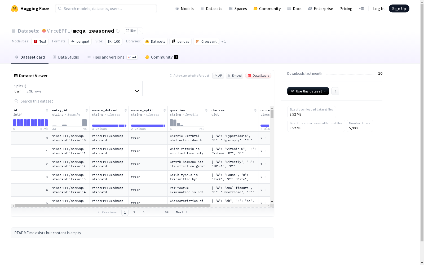Viewport: 424px width, 265px height.
Task: Click the like heart button
Action: tap(131, 31)
